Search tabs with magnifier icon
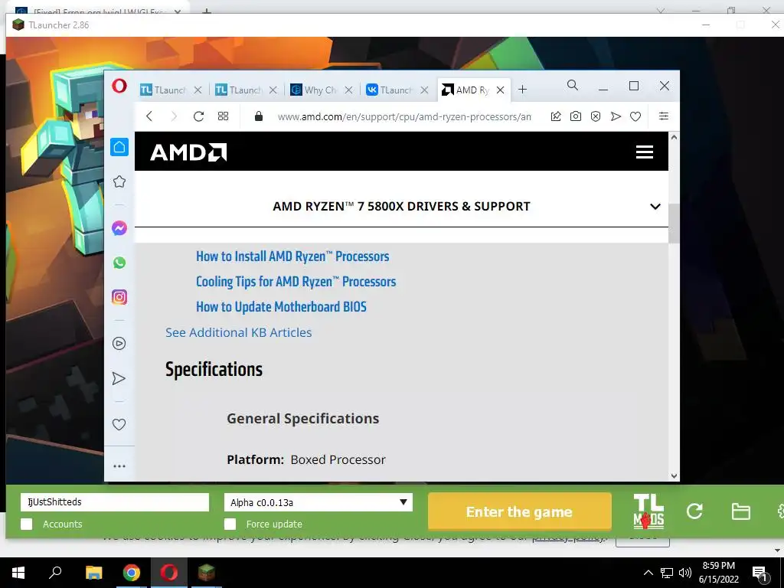 (573, 86)
